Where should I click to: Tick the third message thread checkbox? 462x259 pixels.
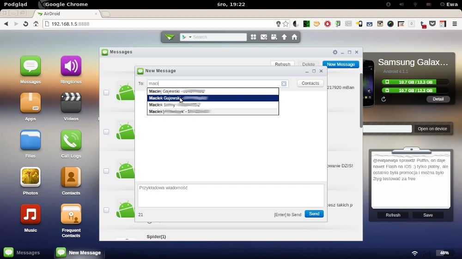tap(106, 171)
